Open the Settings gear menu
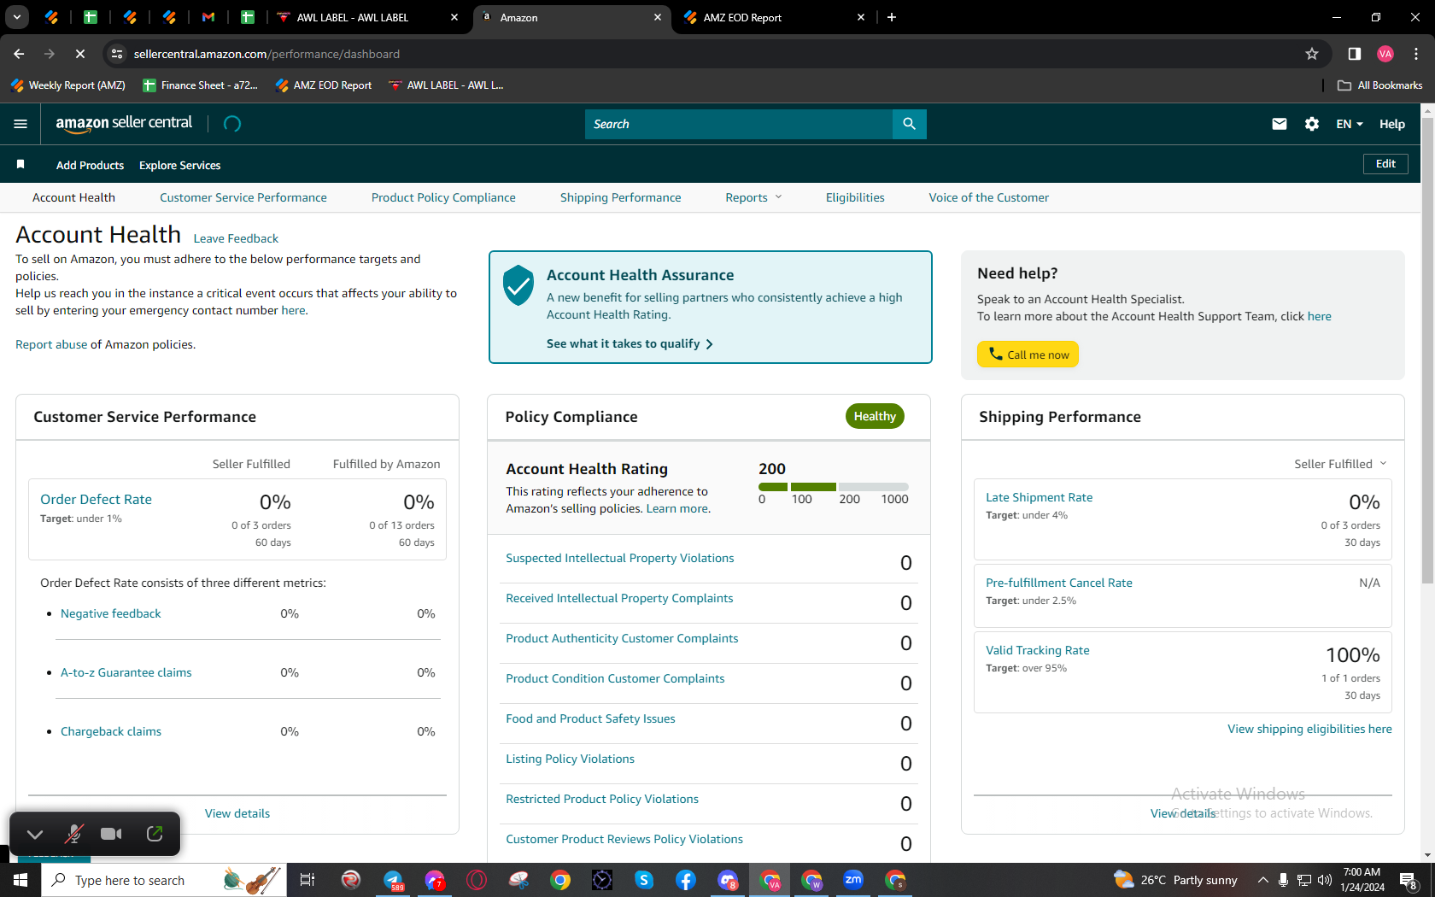 click(x=1312, y=124)
